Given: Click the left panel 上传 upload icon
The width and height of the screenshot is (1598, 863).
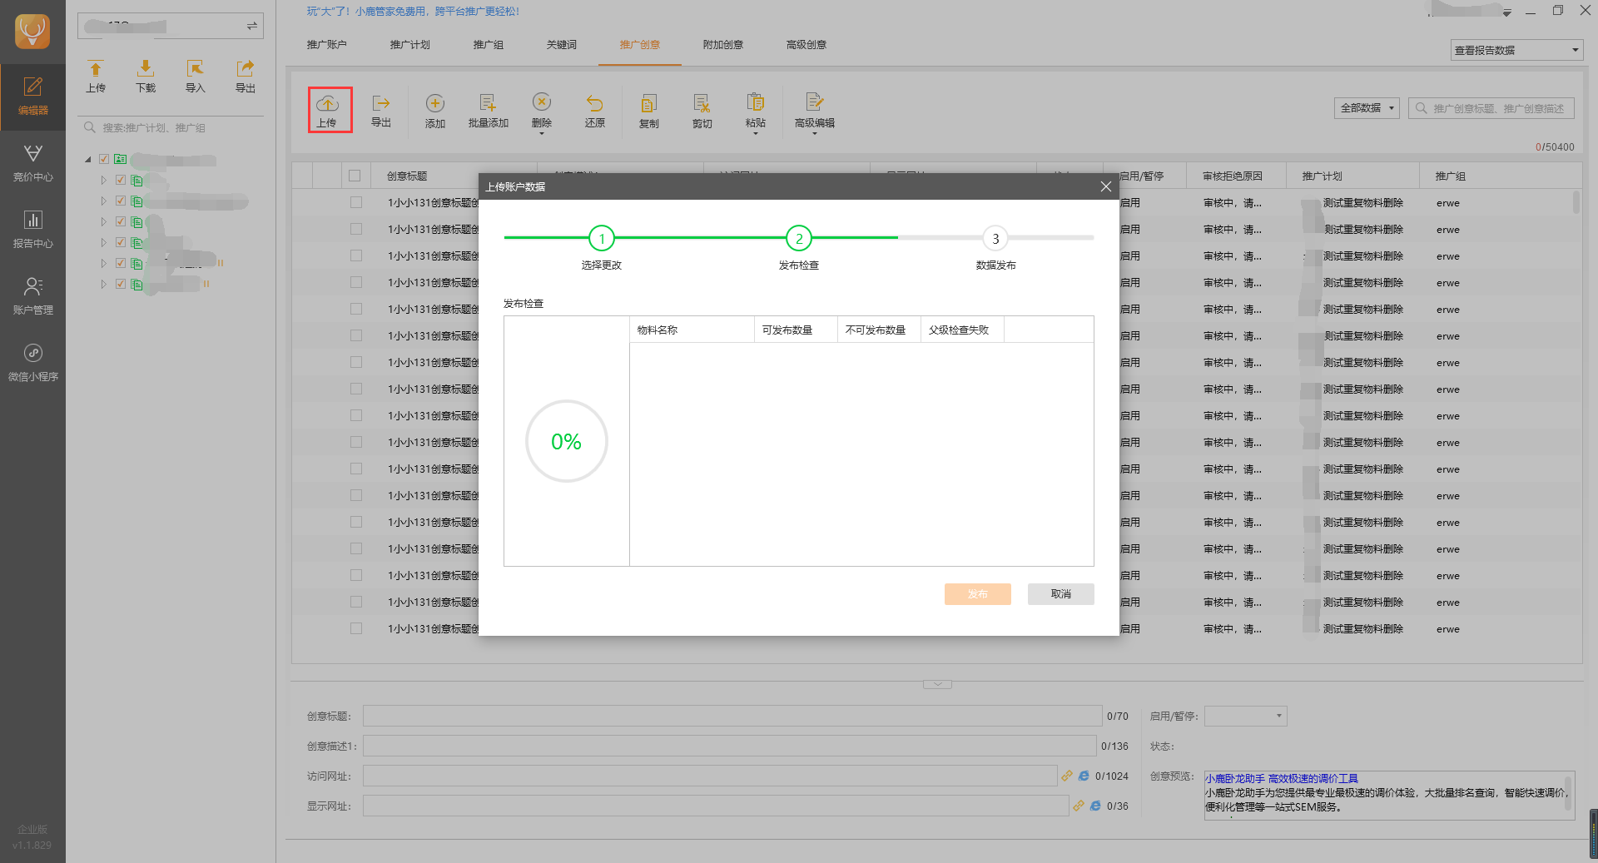Looking at the screenshot, I should 96,76.
